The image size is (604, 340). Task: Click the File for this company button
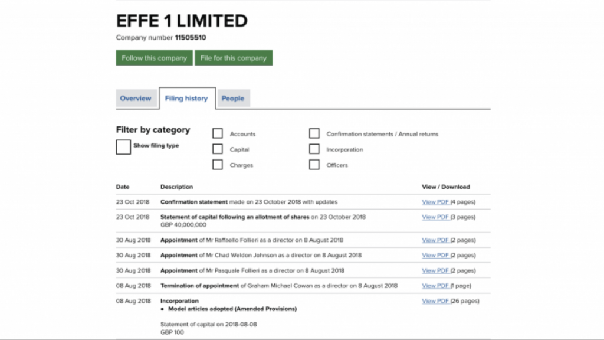click(234, 58)
